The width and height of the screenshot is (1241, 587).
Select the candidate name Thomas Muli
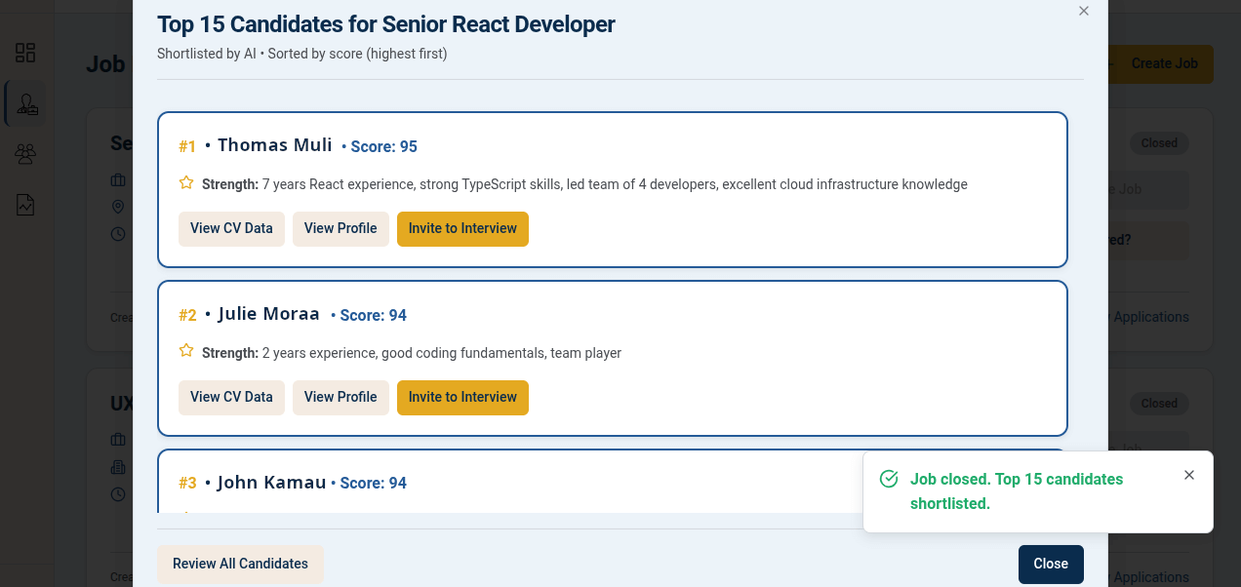275,145
